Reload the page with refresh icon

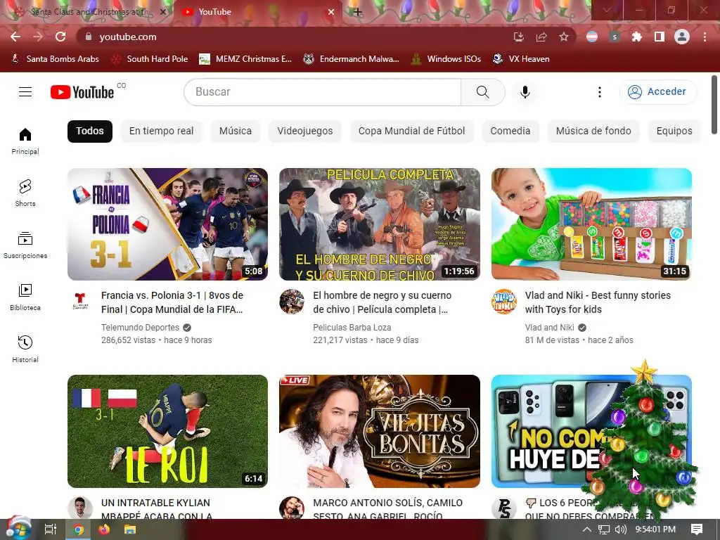[x=60, y=37]
